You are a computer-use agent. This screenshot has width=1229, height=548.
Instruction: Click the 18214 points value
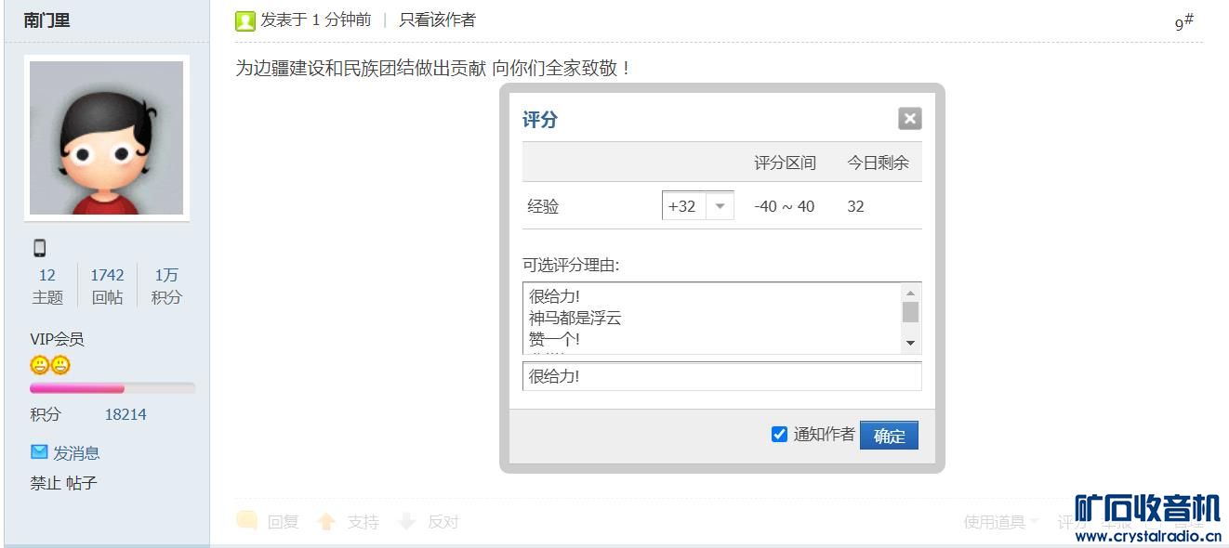coord(126,414)
